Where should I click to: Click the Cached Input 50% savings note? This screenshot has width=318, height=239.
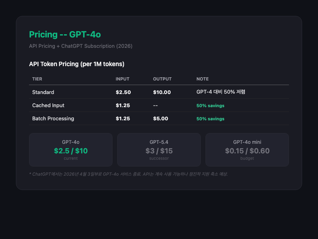point(210,106)
